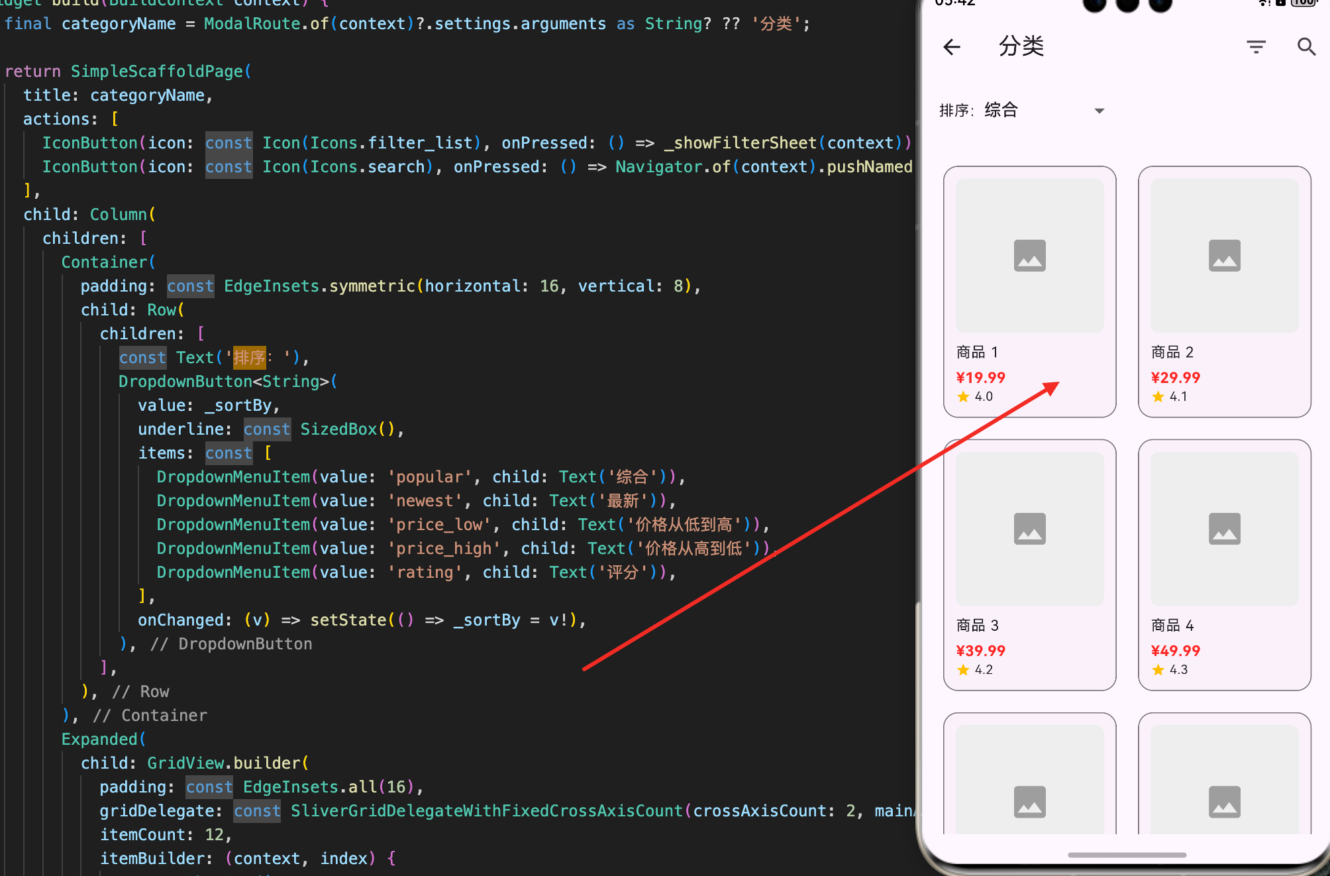This screenshot has width=1330, height=876.
Task: Click the highlighted '排序' string in the code
Action: click(249, 358)
